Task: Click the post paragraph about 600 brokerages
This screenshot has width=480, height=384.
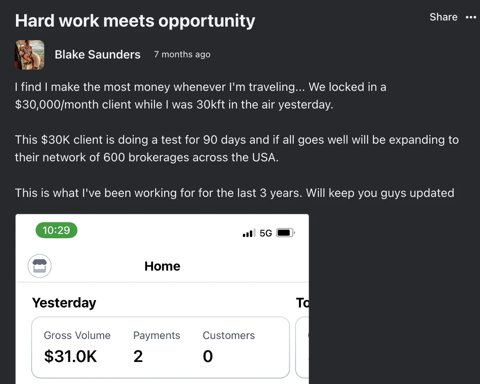Action: (237, 149)
